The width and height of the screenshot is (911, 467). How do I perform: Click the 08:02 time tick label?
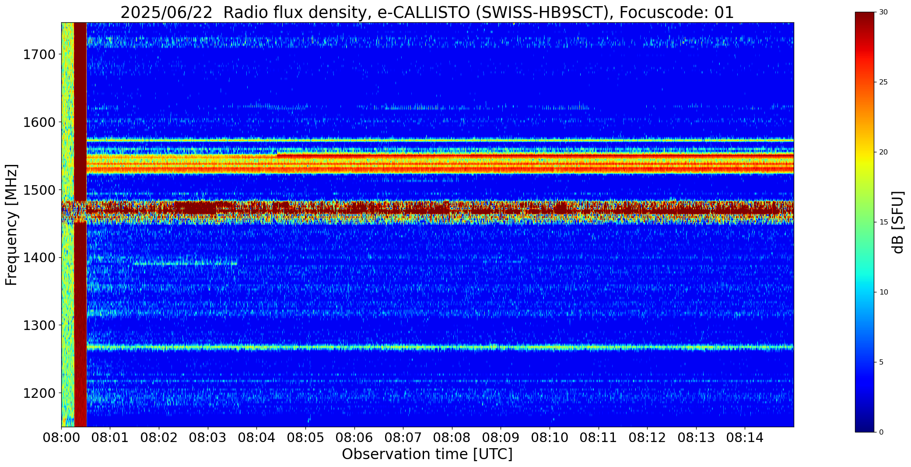pyautogui.click(x=159, y=438)
